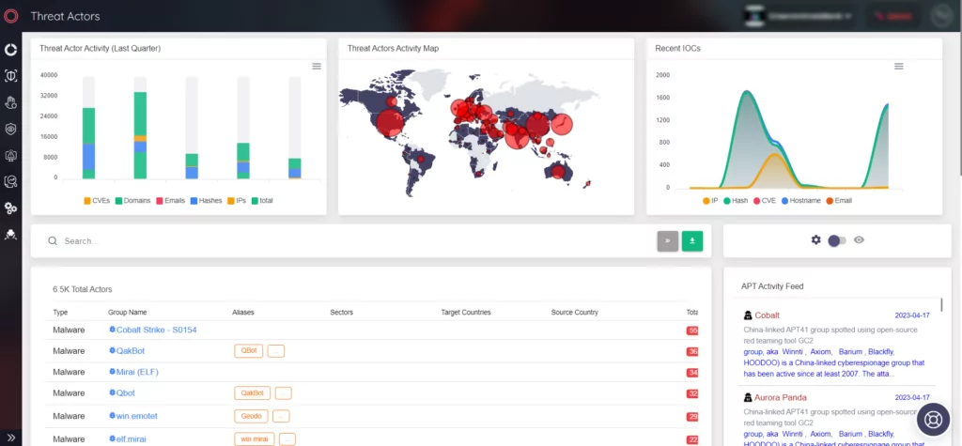This screenshot has height=446, width=962.
Task: Click the second bar in activity chart
Action: coord(141,135)
